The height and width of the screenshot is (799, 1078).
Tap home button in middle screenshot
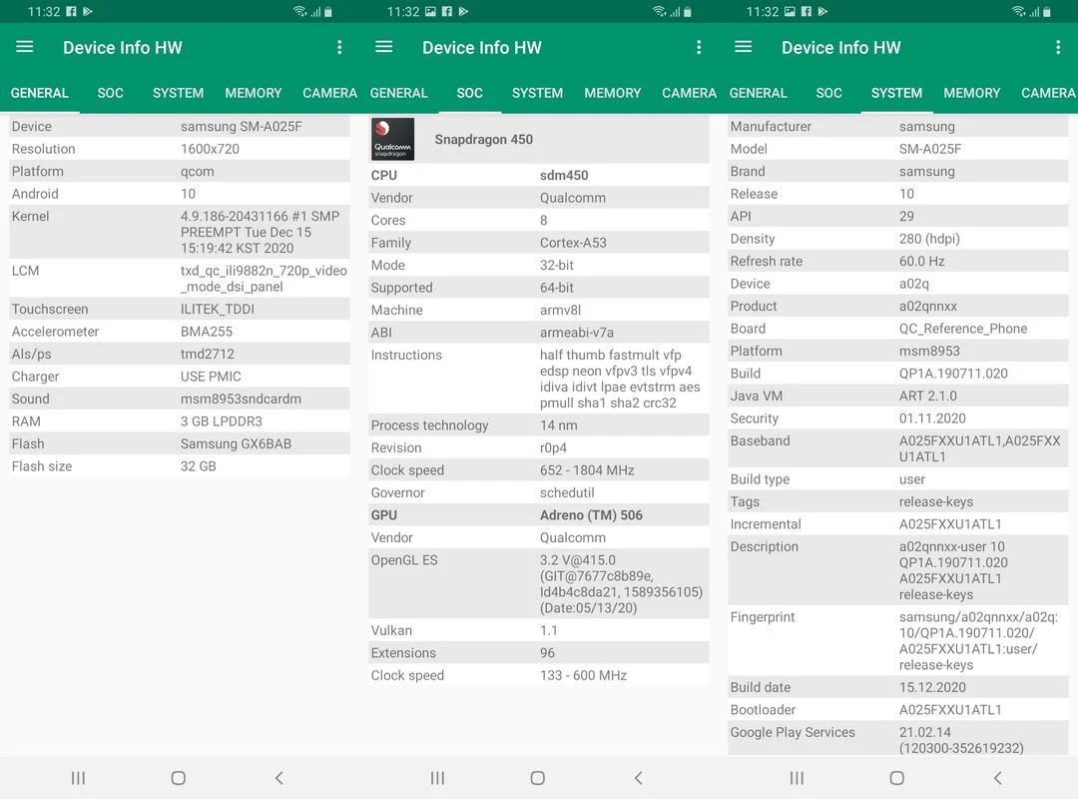pos(538,778)
